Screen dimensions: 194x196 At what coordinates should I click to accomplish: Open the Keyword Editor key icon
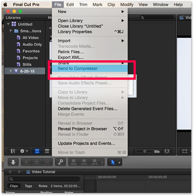[x=60, y=162]
